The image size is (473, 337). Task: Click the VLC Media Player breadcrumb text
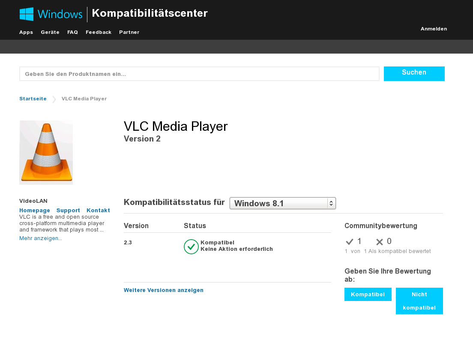84,99
